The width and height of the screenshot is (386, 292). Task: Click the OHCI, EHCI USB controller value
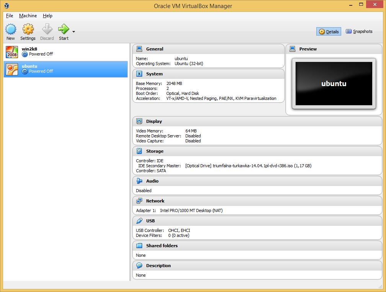[179, 230]
